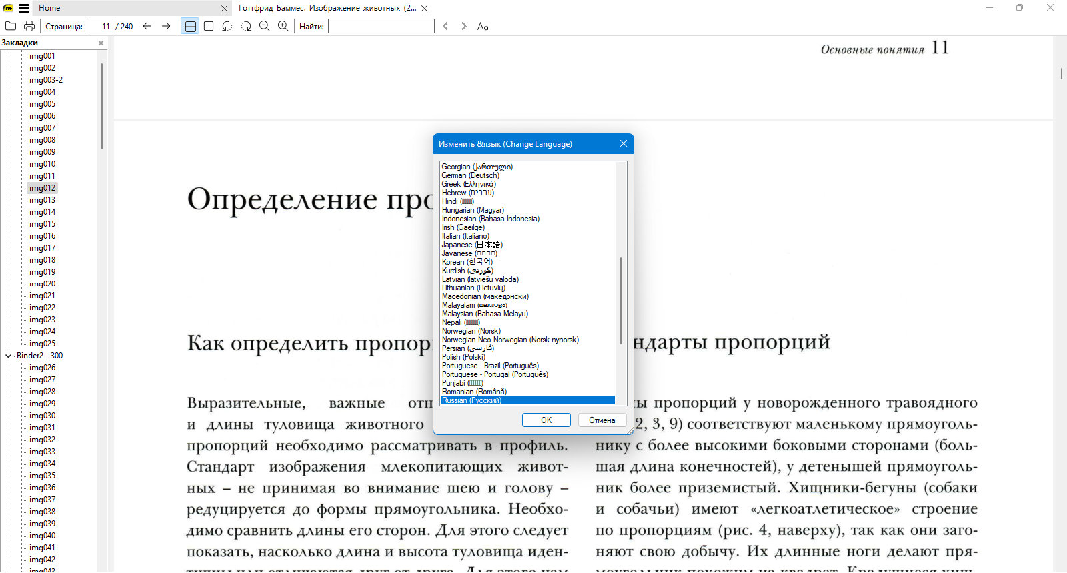Screen dimensions: 1067x573
Task: Click the language list scrollbar thumb
Action: (x=621, y=300)
